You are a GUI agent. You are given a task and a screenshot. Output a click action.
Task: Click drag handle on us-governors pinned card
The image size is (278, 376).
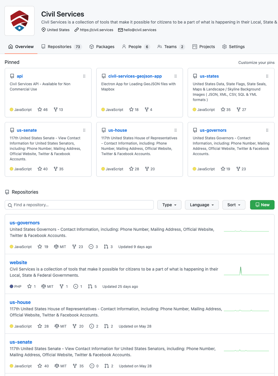pyautogui.click(x=267, y=130)
